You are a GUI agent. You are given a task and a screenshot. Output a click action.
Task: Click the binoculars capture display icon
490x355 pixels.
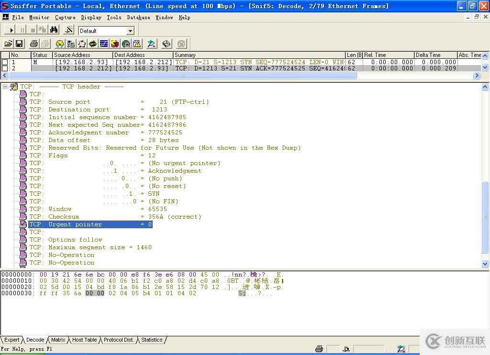point(54,30)
